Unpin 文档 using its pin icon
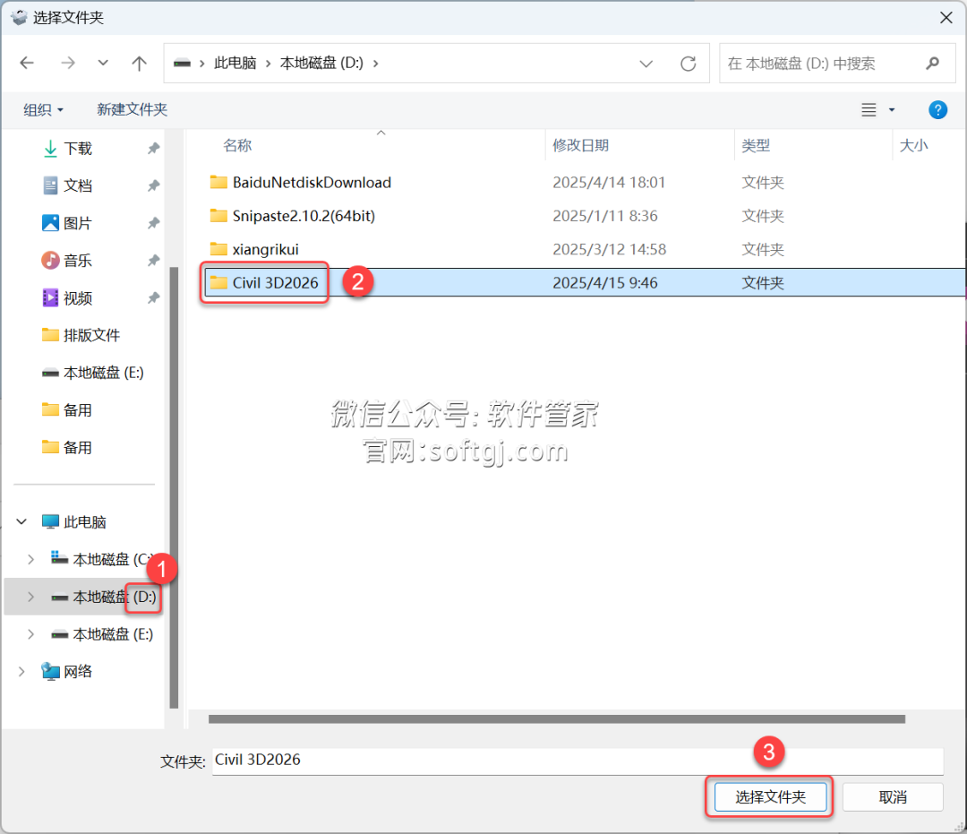The width and height of the screenshot is (967, 834). pyautogui.click(x=154, y=185)
